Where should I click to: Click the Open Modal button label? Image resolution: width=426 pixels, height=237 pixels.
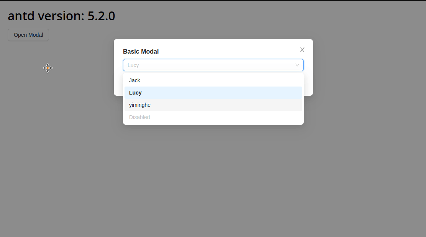point(28,34)
